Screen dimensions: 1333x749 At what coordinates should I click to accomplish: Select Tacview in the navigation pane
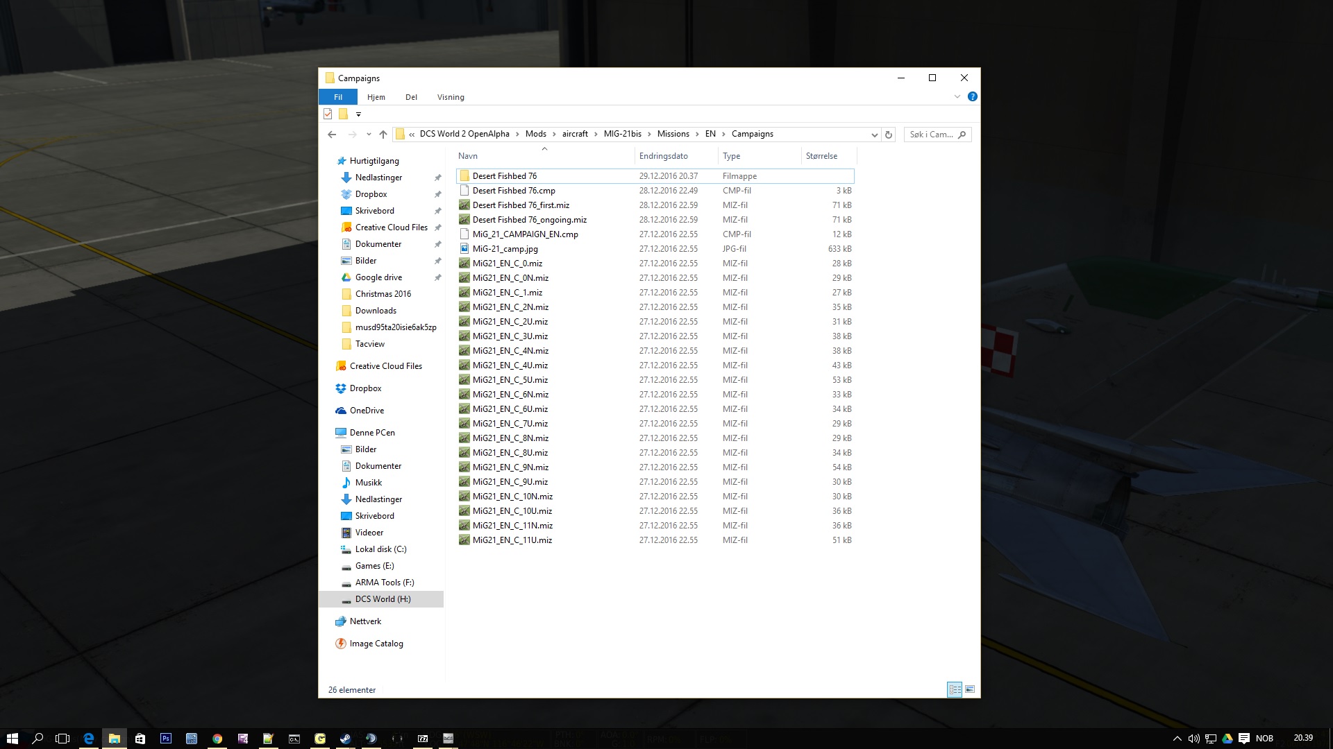(x=369, y=344)
